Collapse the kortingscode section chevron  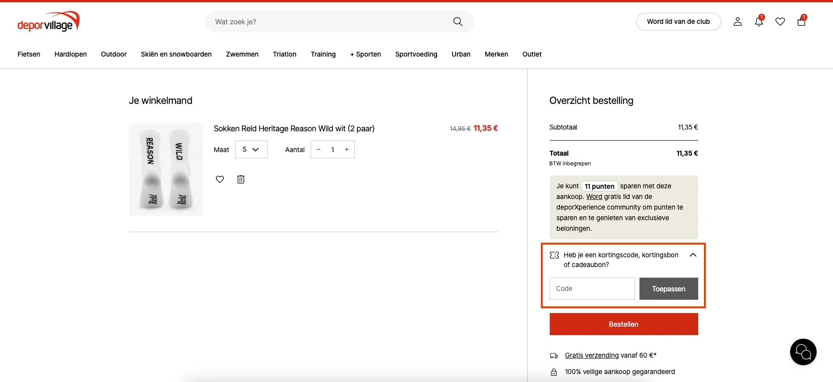[693, 255]
